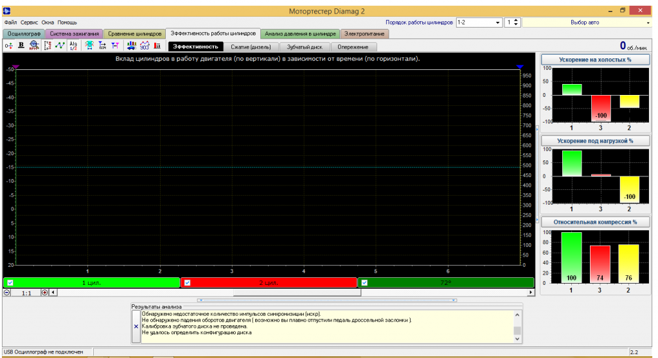Screen dimensions: 658x358
Task: Increase the cylinder number spinner value
Action: pos(516,20)
